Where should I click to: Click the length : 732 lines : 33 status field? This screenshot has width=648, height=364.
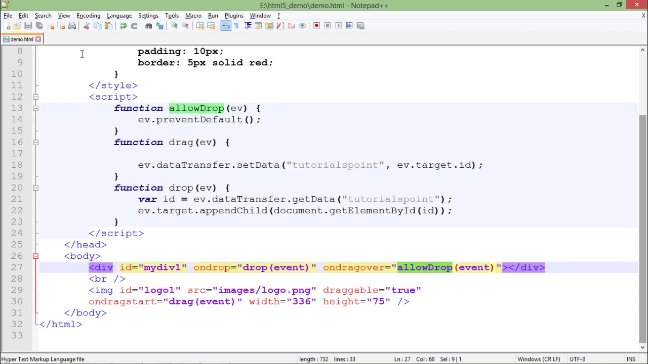327,359
